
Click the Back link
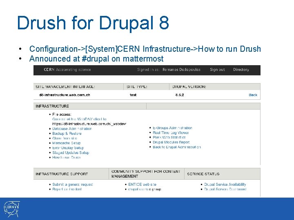coord(253,95)
